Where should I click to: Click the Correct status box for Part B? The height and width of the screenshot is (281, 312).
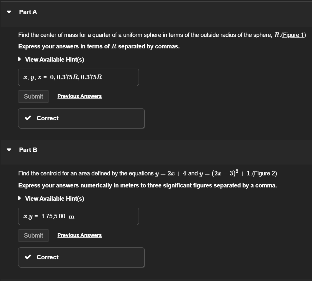click(x=81, y=257)
